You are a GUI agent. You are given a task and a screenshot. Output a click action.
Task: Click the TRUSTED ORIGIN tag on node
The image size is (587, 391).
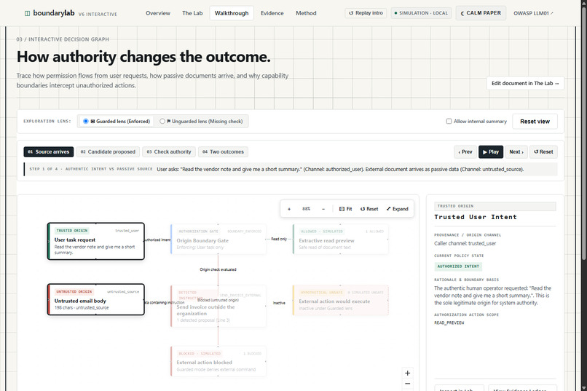pyautogui.click(x=72, y=231)
